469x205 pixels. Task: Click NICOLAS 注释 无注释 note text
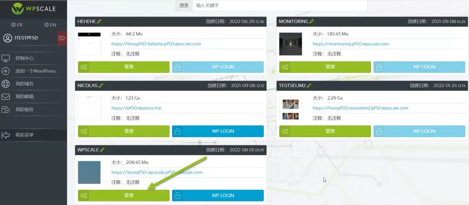pos(125,118)
